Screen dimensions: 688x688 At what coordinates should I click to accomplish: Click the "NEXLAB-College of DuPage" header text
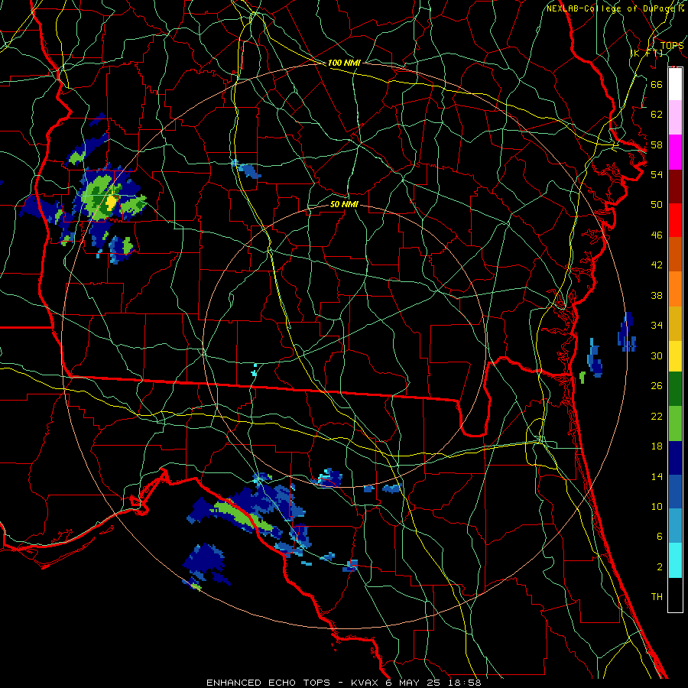coord(612,8)
